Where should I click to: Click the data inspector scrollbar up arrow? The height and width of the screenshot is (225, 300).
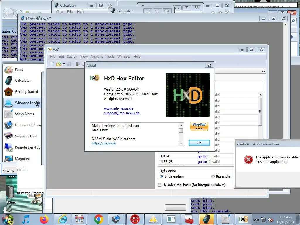[x=260, y=95]
